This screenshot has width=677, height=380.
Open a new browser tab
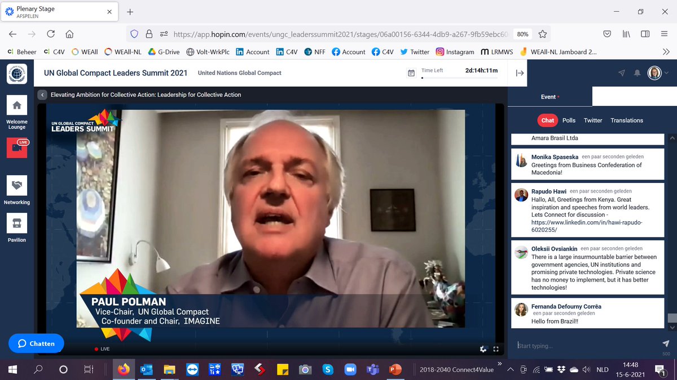(130, 12)
